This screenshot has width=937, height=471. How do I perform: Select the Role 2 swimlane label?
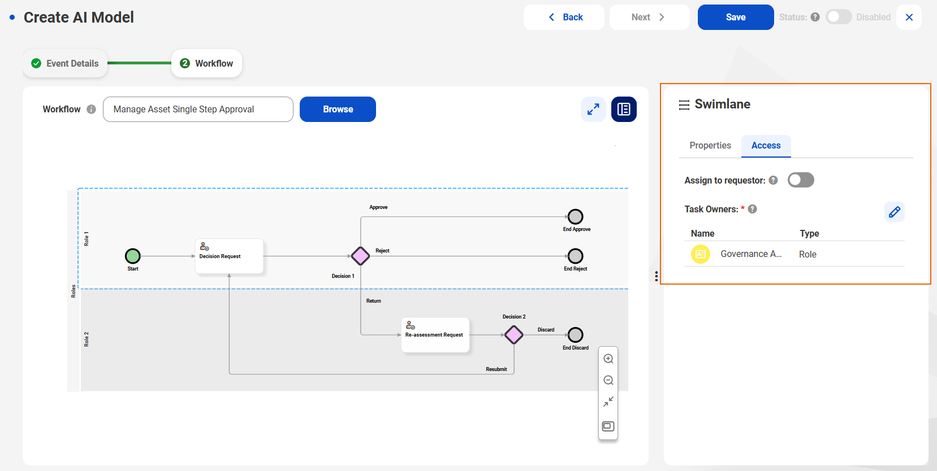click(x=87, y=339)
